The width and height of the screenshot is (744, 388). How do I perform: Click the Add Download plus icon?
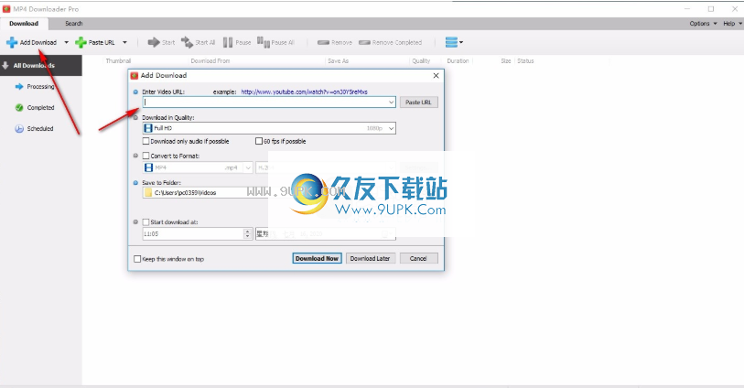(x=12, y=43)
